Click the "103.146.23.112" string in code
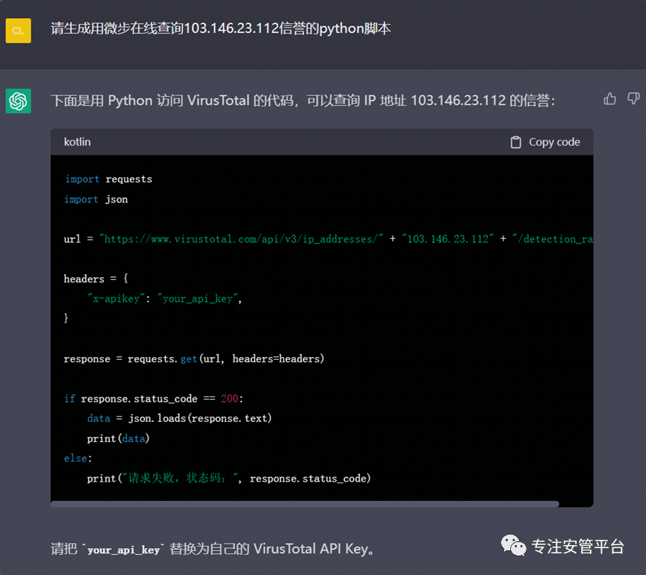646x575 pixels. pyautogui.click(x=448, y=239)
